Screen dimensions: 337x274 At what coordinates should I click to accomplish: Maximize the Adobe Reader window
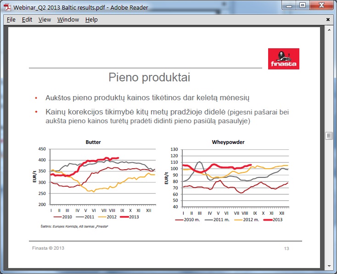pyautogui.click(x=303, y=5)
